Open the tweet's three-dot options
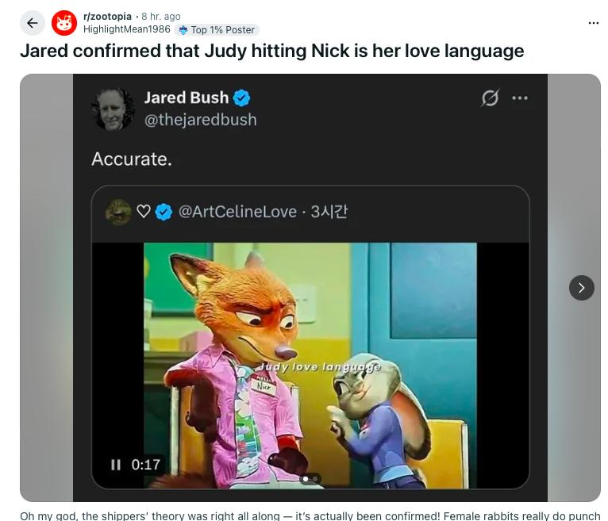This screenshot has height=521, width=608. [520, 98]
